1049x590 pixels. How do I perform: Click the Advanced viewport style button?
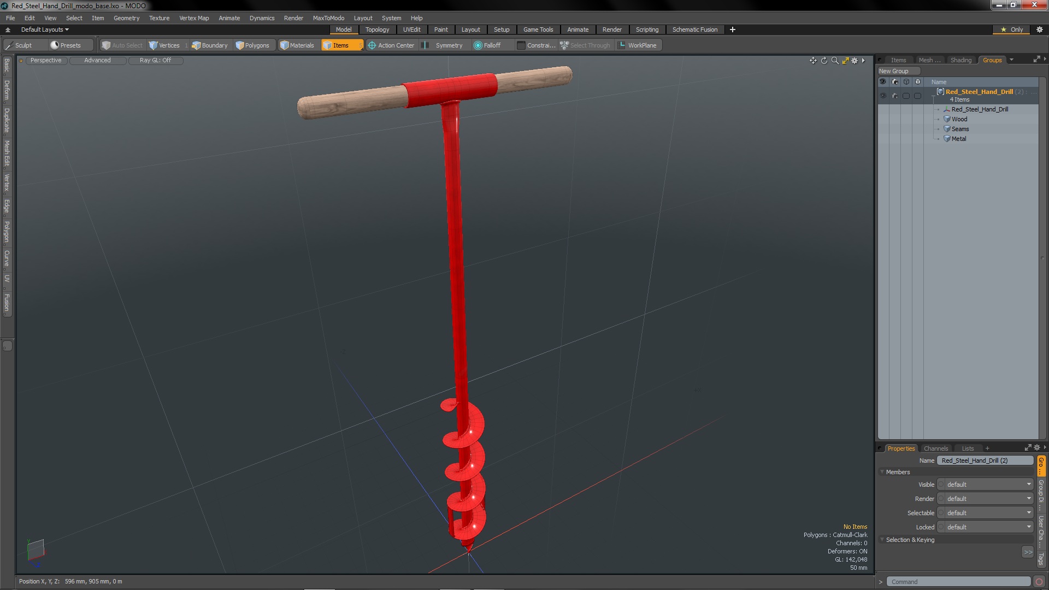(x=97, y=61)
